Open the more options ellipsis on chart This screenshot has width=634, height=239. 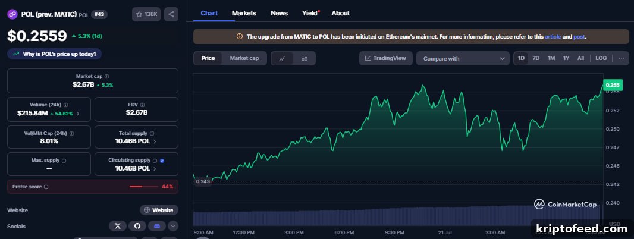tap(622, 58)
